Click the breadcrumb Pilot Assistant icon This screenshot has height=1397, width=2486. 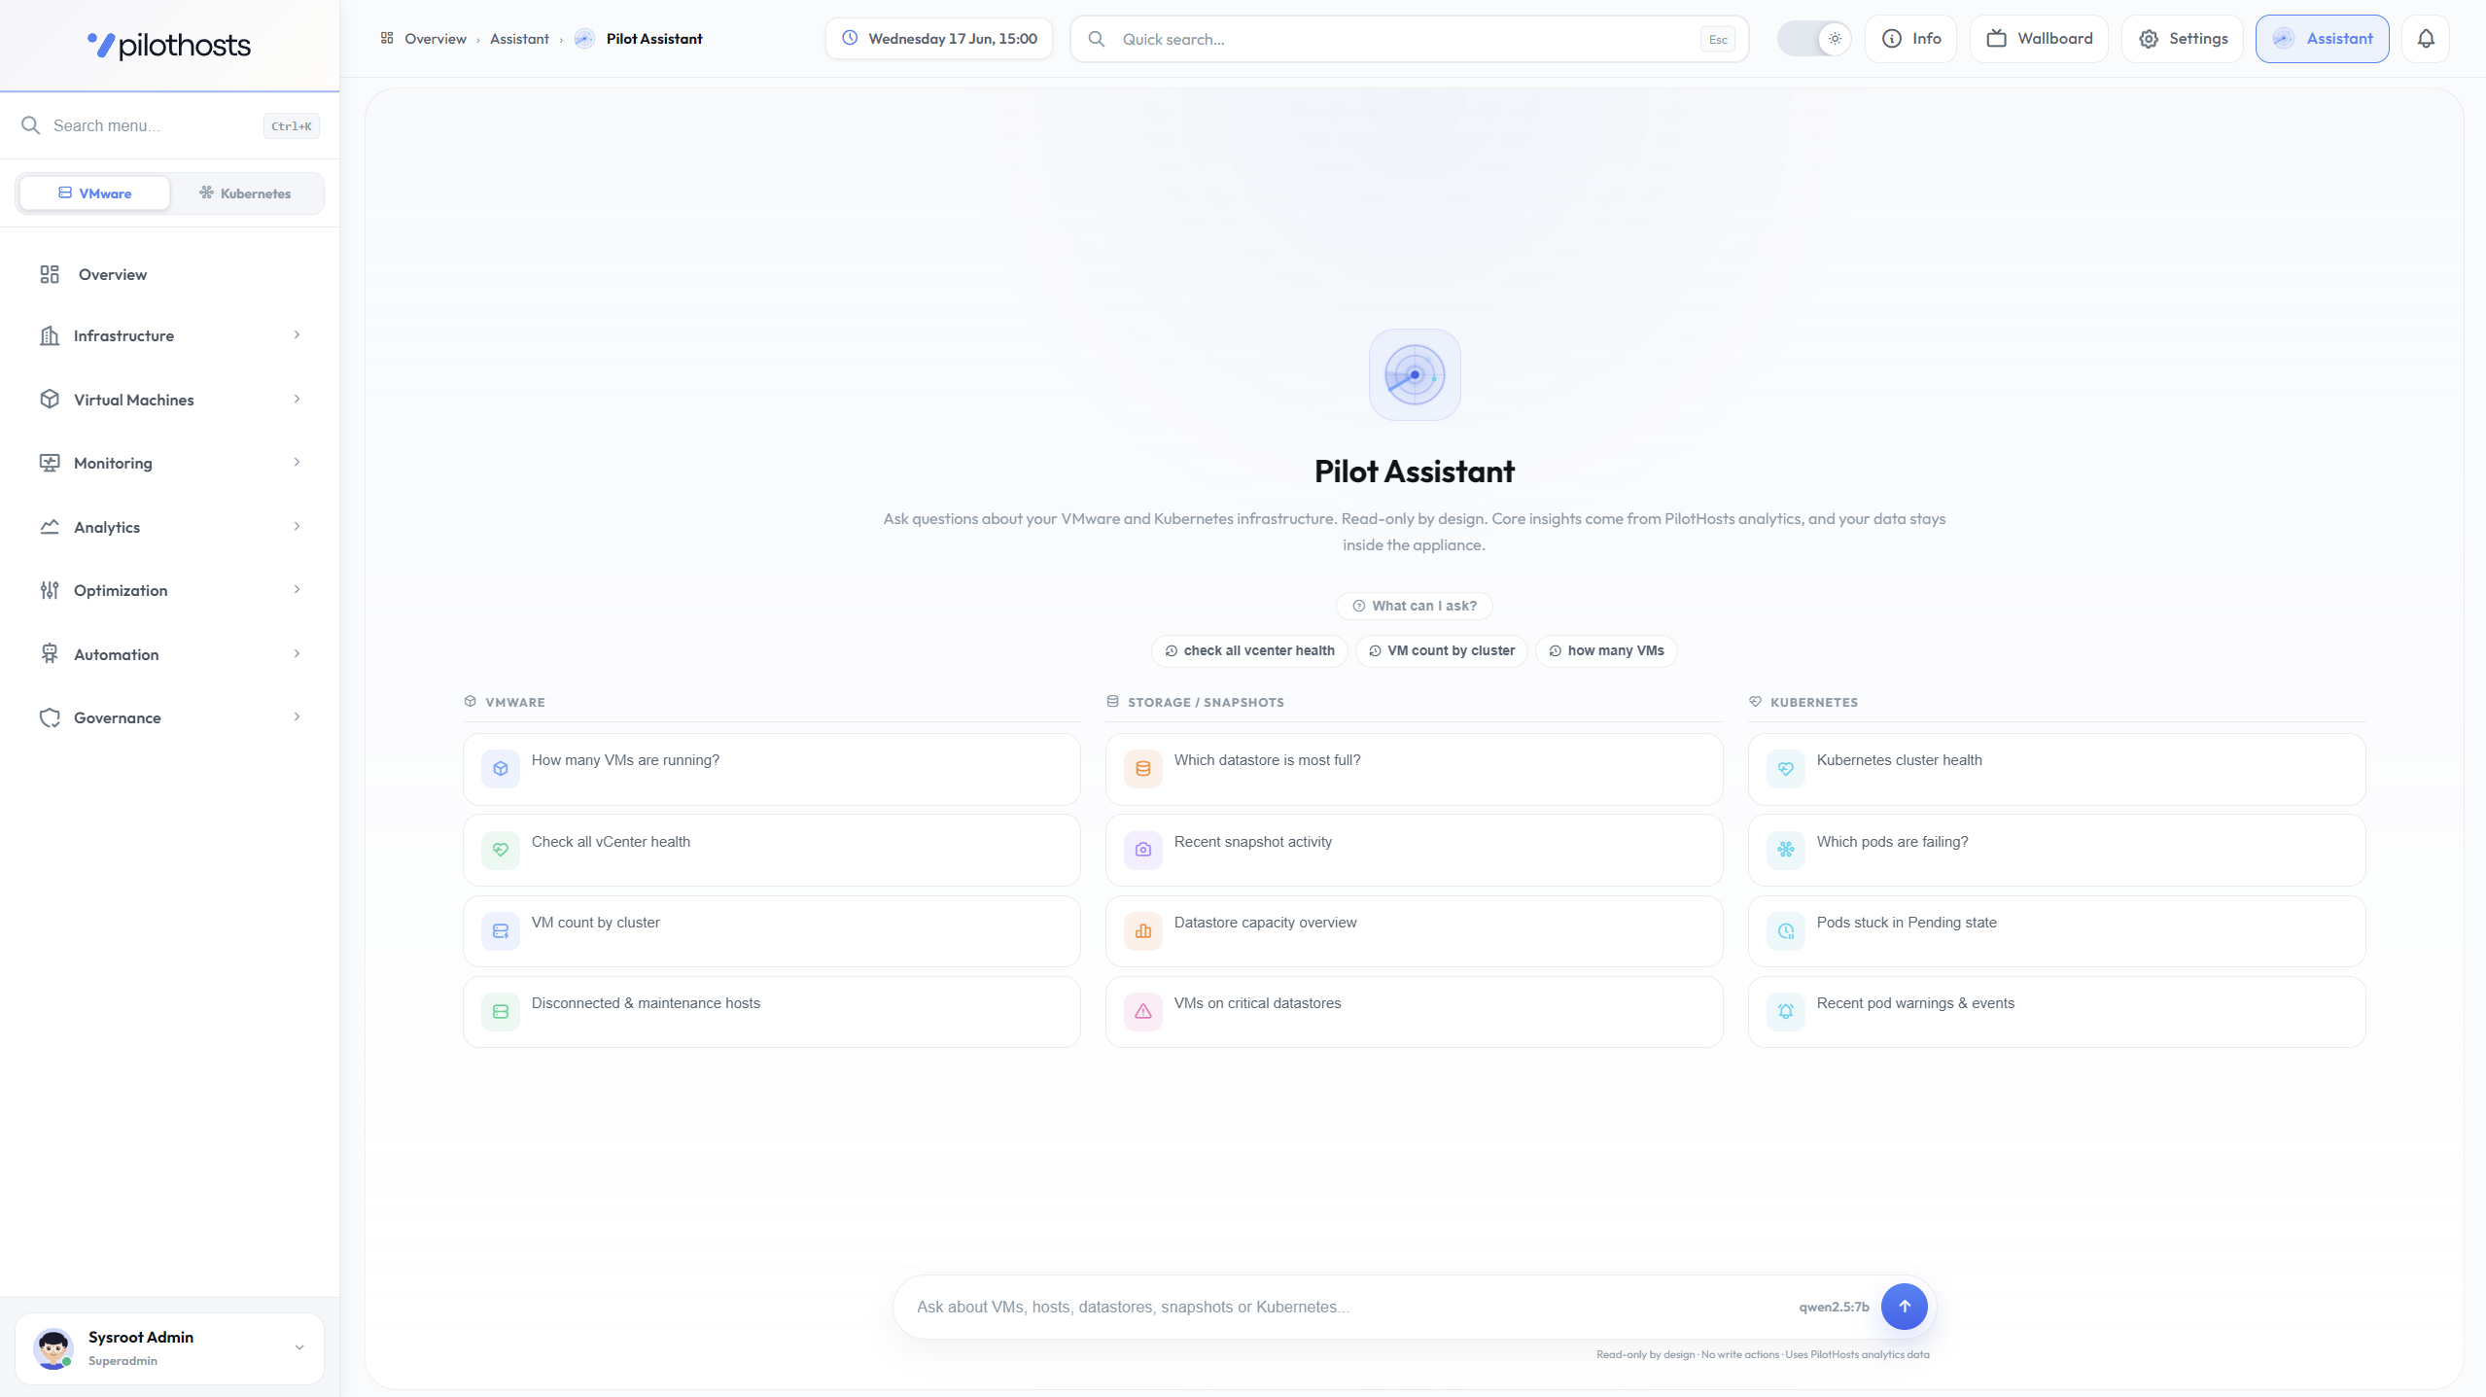tap(584, 39)
